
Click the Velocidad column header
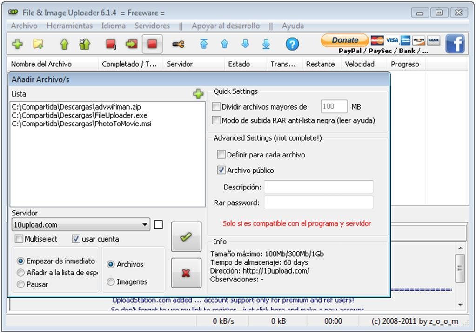click(364, 64)
